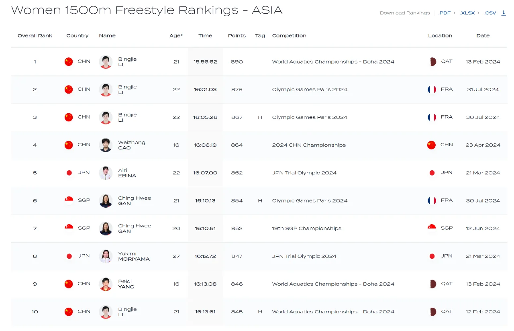Download rankings as .XLSX
514x331 pixels.
[x=467, y=13]
